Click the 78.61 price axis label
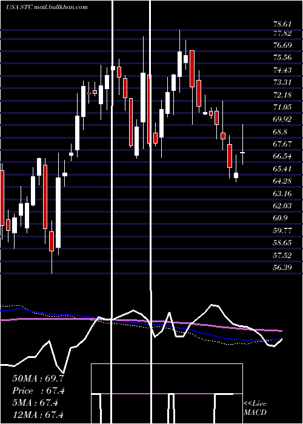The height and width of the screenshot is (424, 303). 282,24
